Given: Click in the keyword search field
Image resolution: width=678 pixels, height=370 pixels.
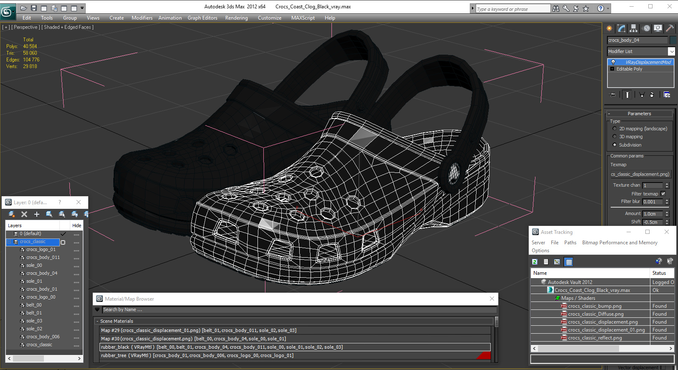Looking at the screenshot, I should point(513,9).
